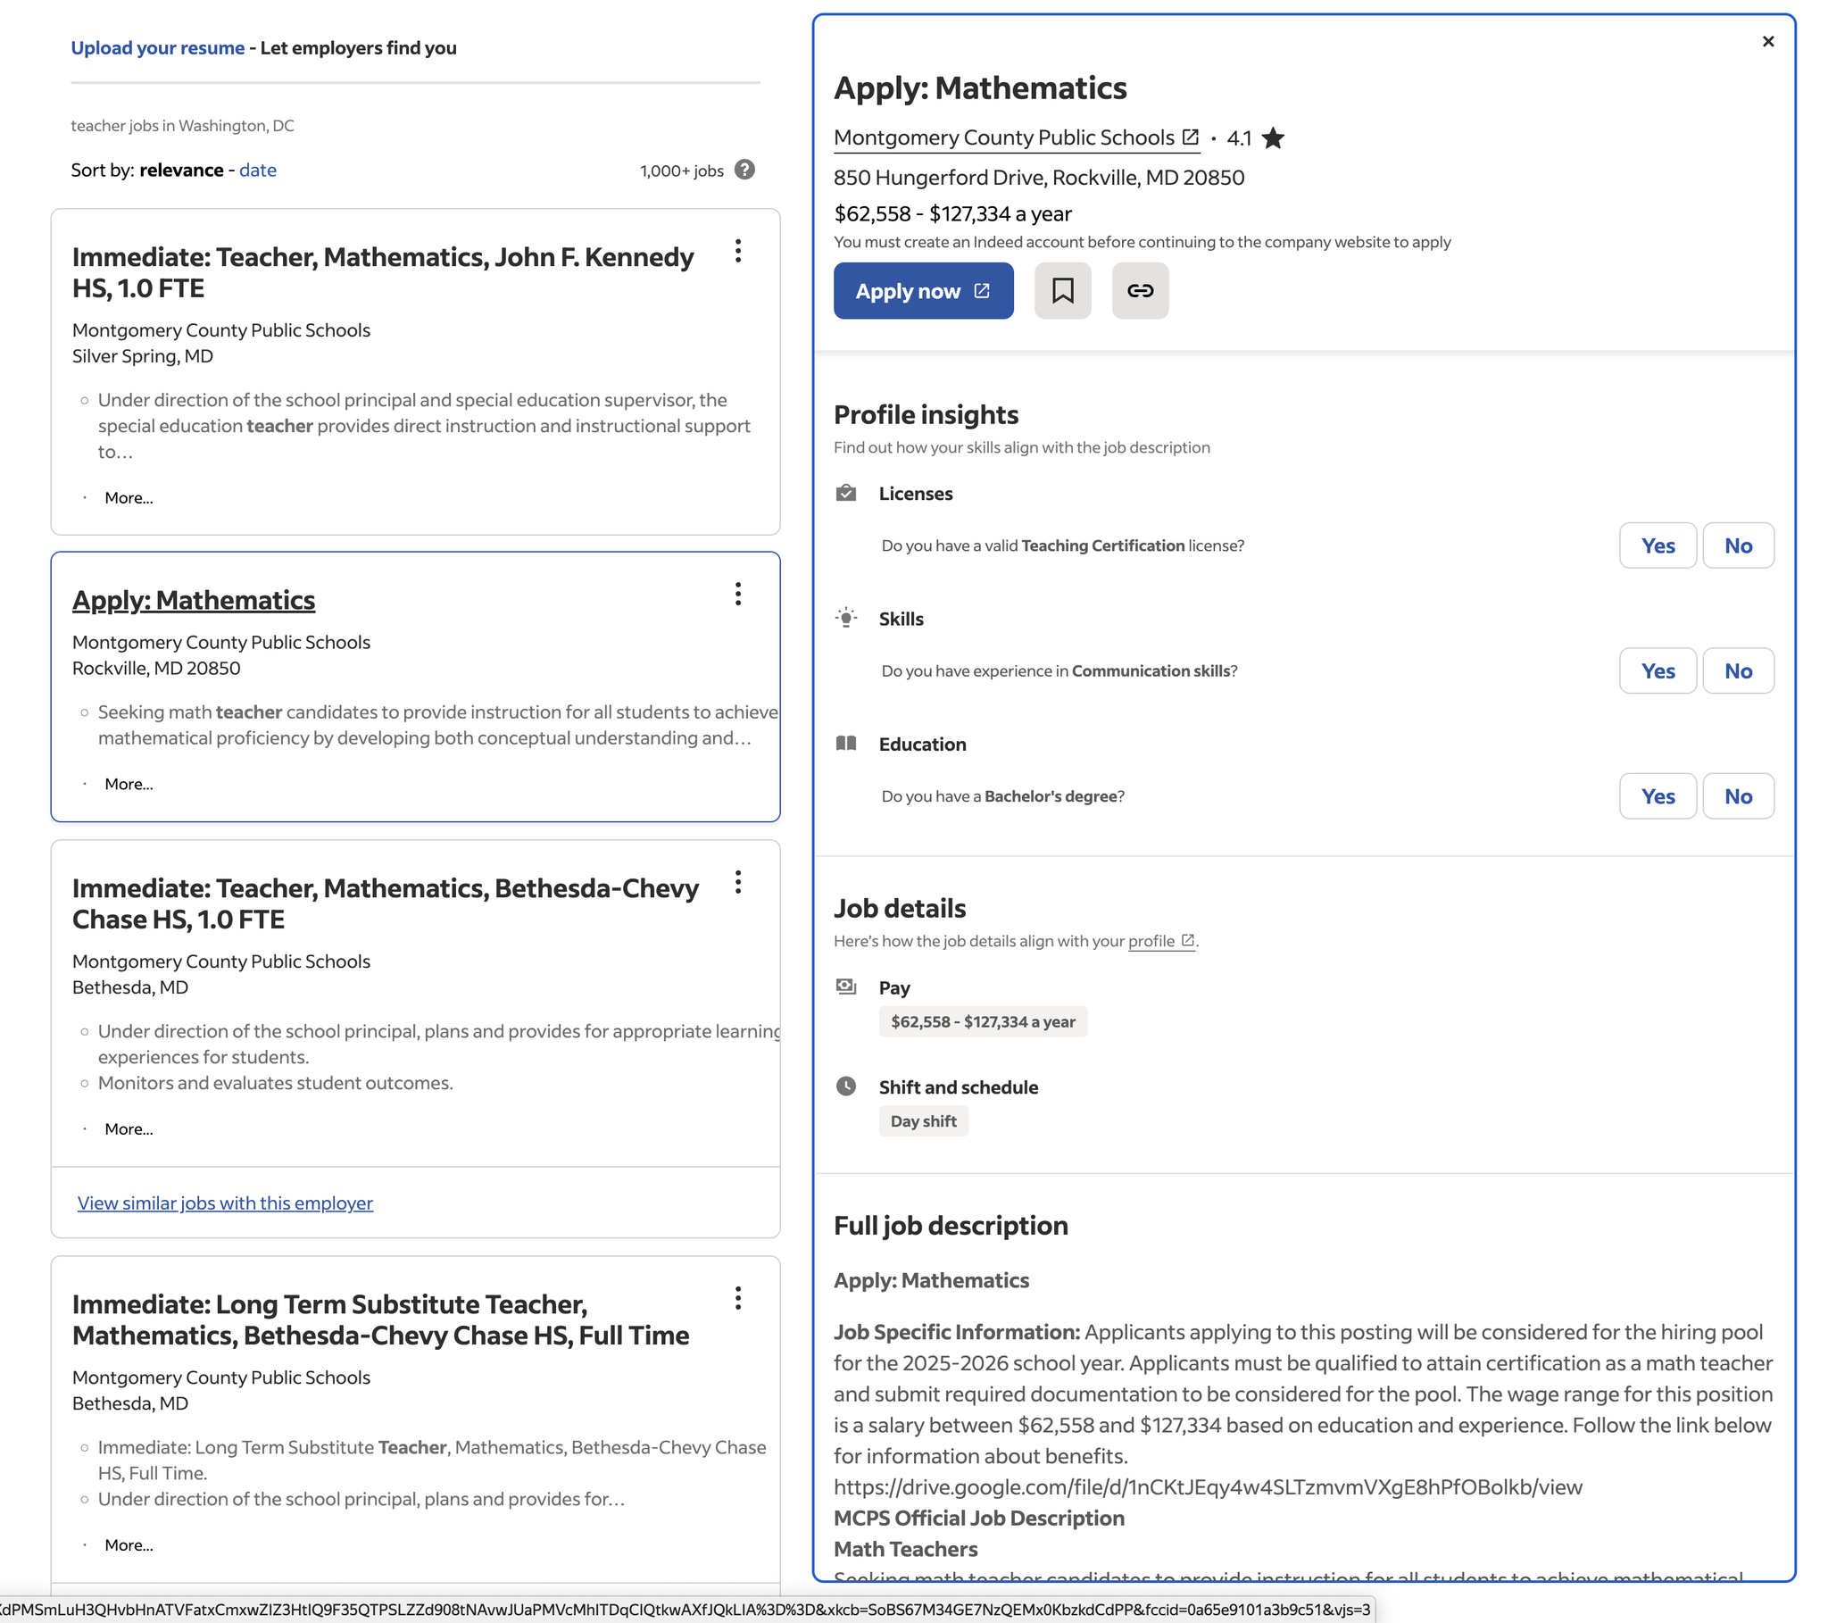Answer Yes to Bachelor's degree question
The image size is (1828, 1623).
1658,796
